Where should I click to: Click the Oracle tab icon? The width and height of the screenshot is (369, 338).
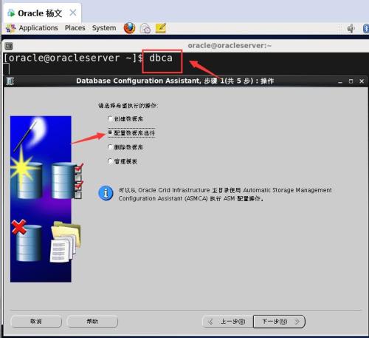click(x=11, y=13)
